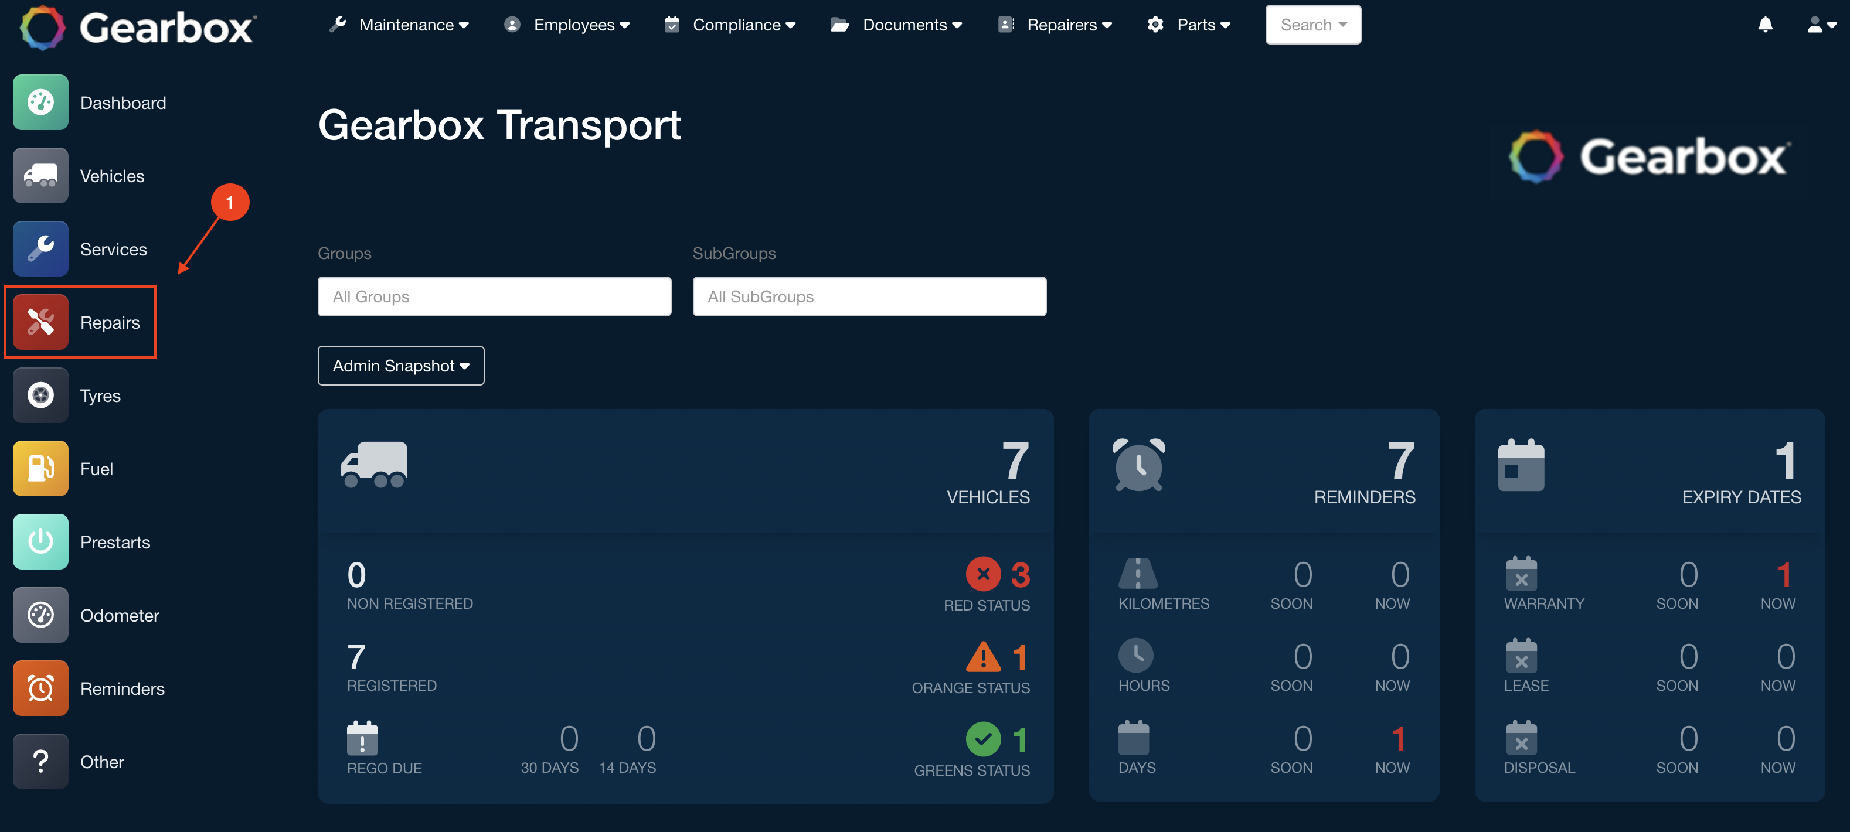Select the Tyres icon
Viewport: 1850px width, 832px height.
[40, 395]
